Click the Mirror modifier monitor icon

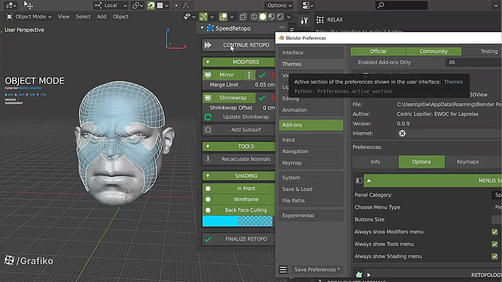208,75
